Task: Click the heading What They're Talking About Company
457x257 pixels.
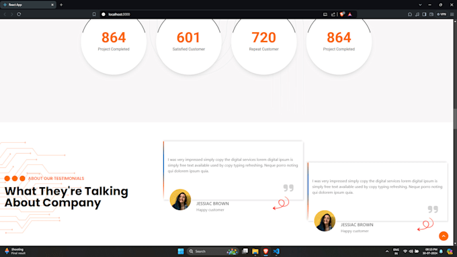Action: (67, 197)
